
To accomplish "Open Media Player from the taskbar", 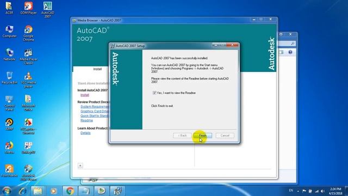I will [x=53, y=191].
